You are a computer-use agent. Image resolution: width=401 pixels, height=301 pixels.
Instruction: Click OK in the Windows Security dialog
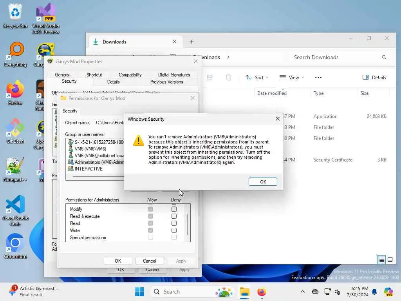pyautogui.click(x=263, y=182)
